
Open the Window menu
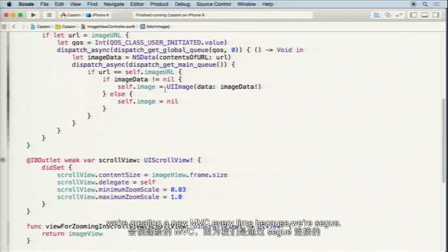click(246, 4)
